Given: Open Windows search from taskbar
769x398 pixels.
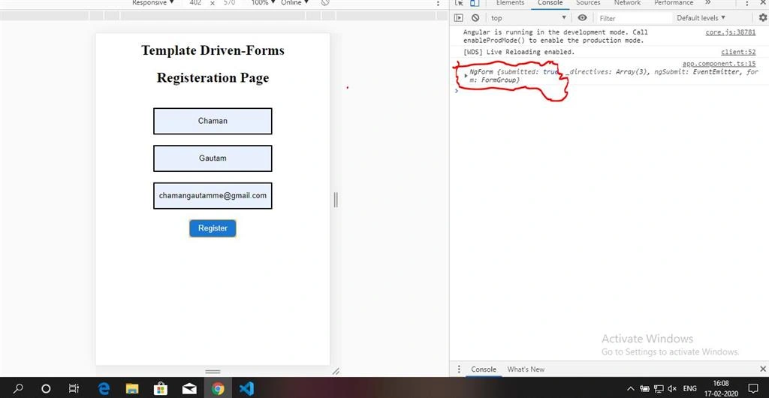Looking at the screenshot, I should 18,389.
